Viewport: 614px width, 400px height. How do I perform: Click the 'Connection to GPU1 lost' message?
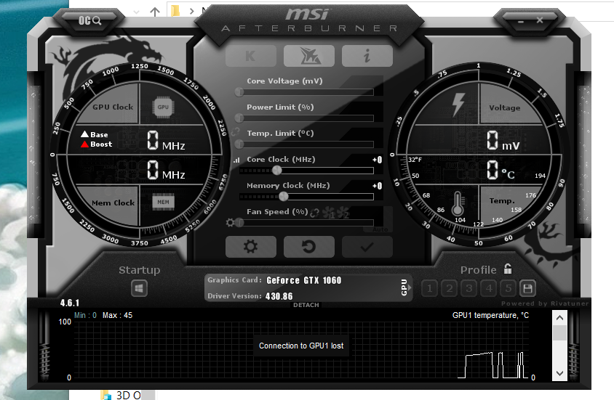(x=301, y=346)
